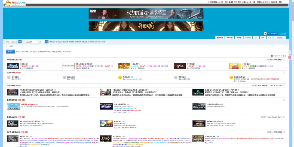Click first blue search magnifier button
This screenshot has width=294, height=147.
[20, 42]
